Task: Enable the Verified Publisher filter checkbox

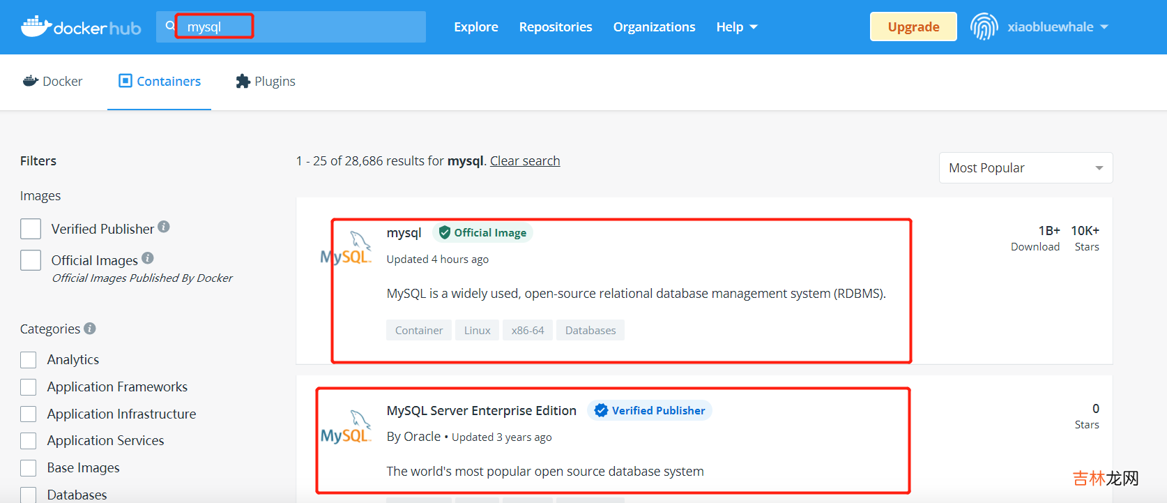Action: pos(31,229)
